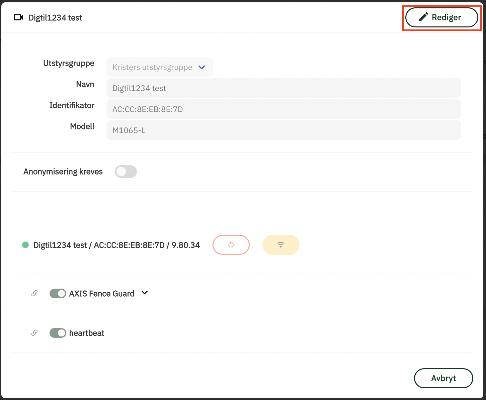486x400 pixels.
Task: Click the heartbeat label
Action: [87, 333]
